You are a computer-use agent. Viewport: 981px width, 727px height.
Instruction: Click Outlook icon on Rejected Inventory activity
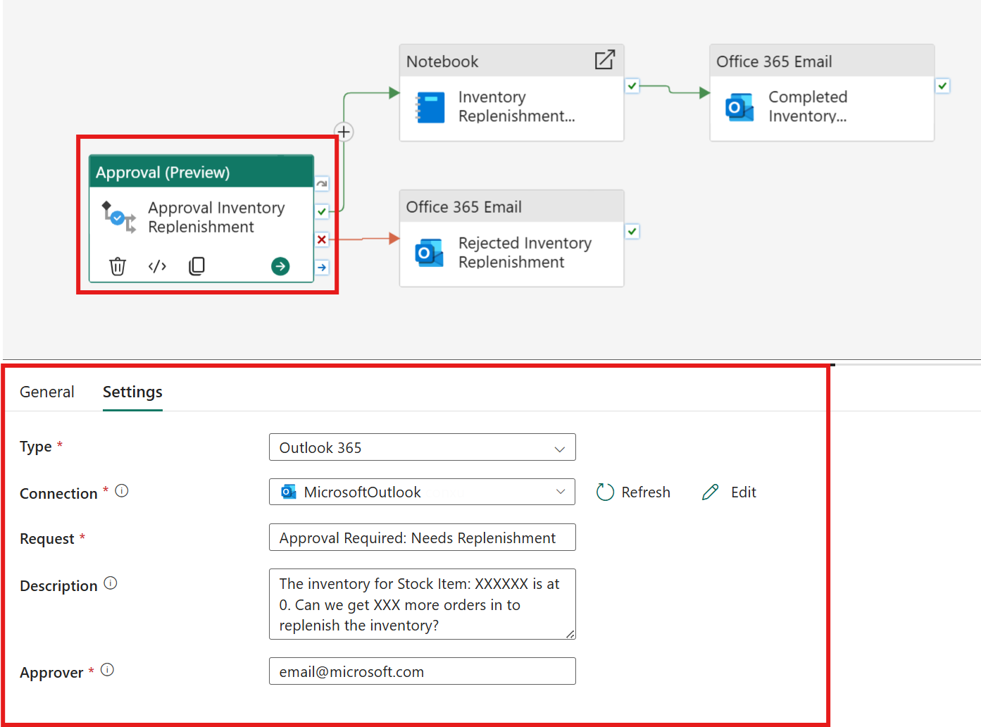[429, 253]
